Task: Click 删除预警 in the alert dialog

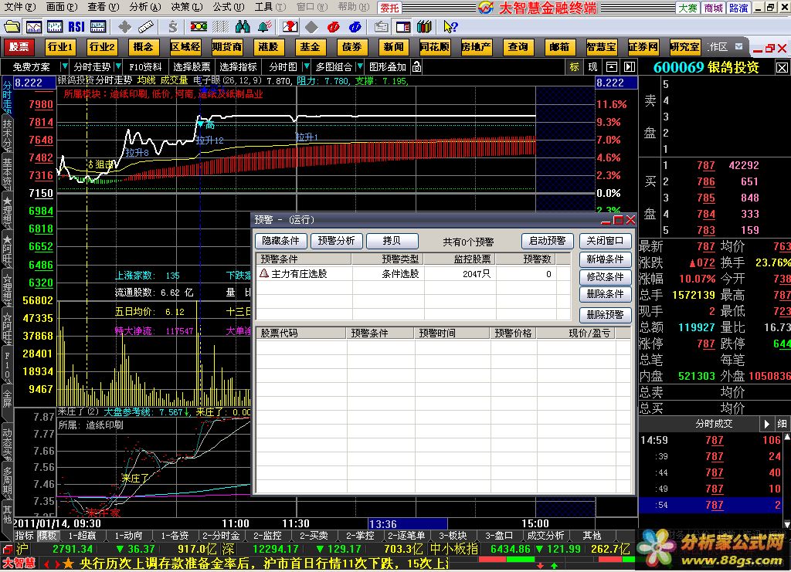Action: coord(605,315)
